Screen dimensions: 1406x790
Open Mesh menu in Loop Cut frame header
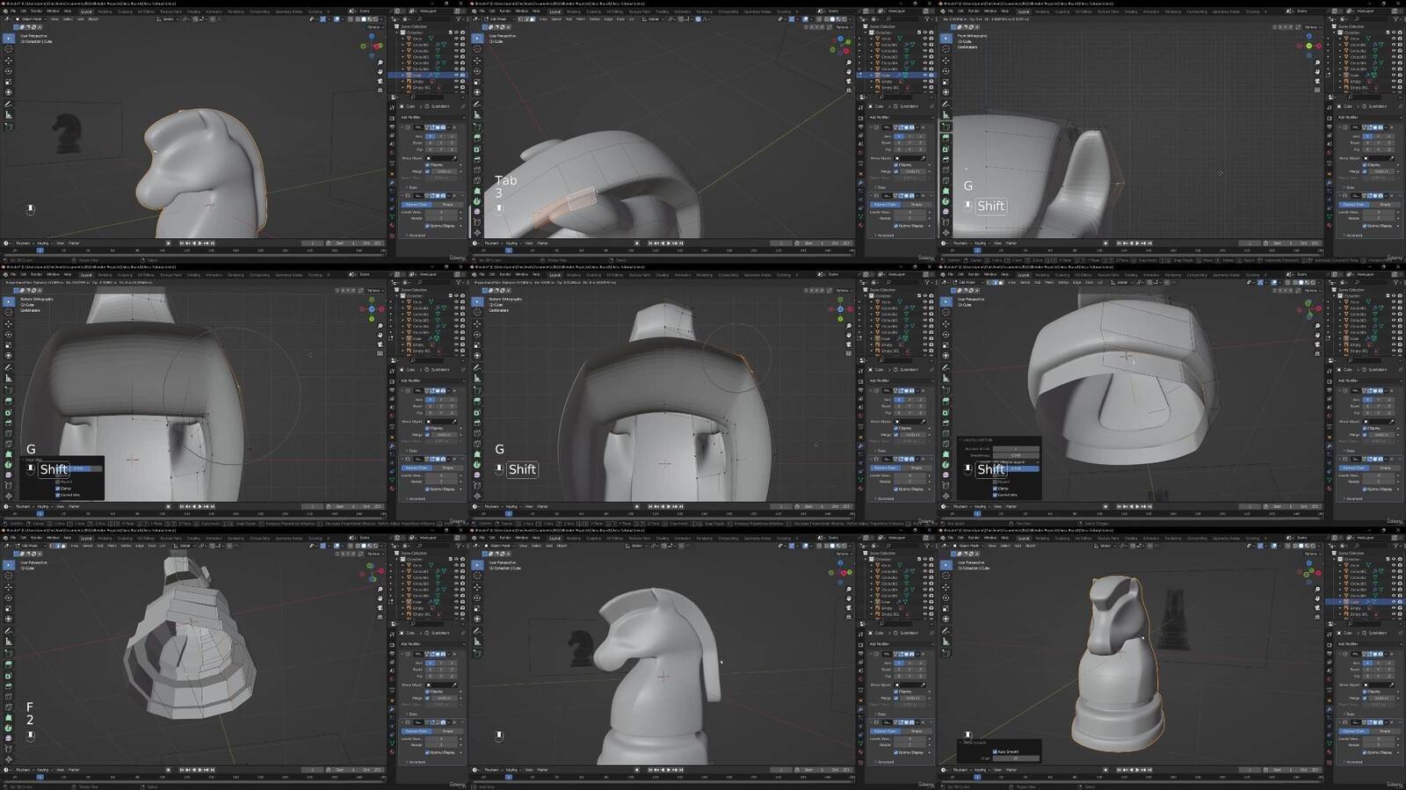pos(1049,282)
